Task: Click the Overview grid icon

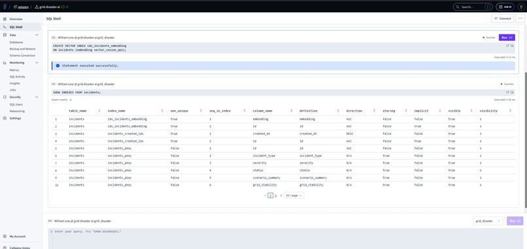Action: [5, 19]
